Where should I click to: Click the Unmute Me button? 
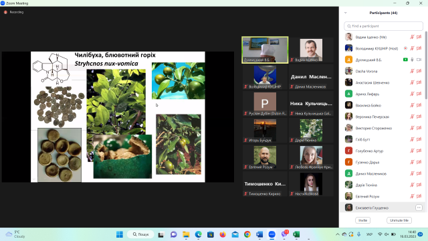pyautogui.click(x=399, y=220)
